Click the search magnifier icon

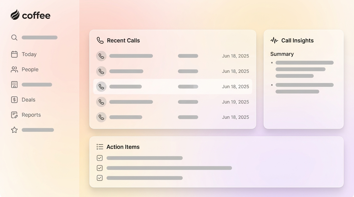click(14, 37)
